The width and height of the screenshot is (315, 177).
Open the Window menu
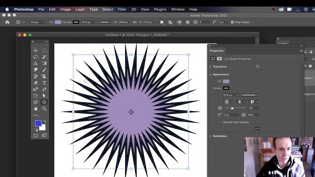coord(178,9)
